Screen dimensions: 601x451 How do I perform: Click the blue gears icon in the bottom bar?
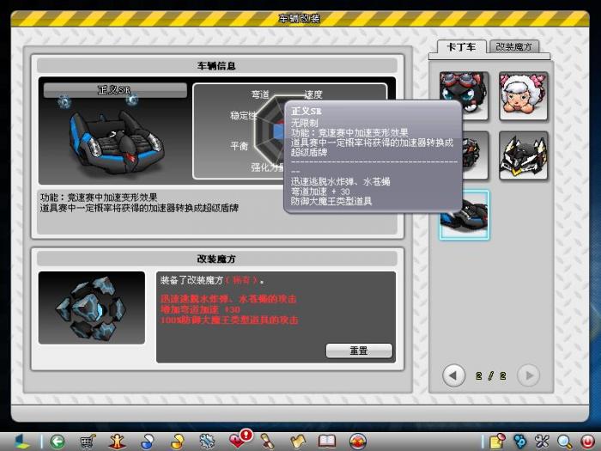[520, 442]
